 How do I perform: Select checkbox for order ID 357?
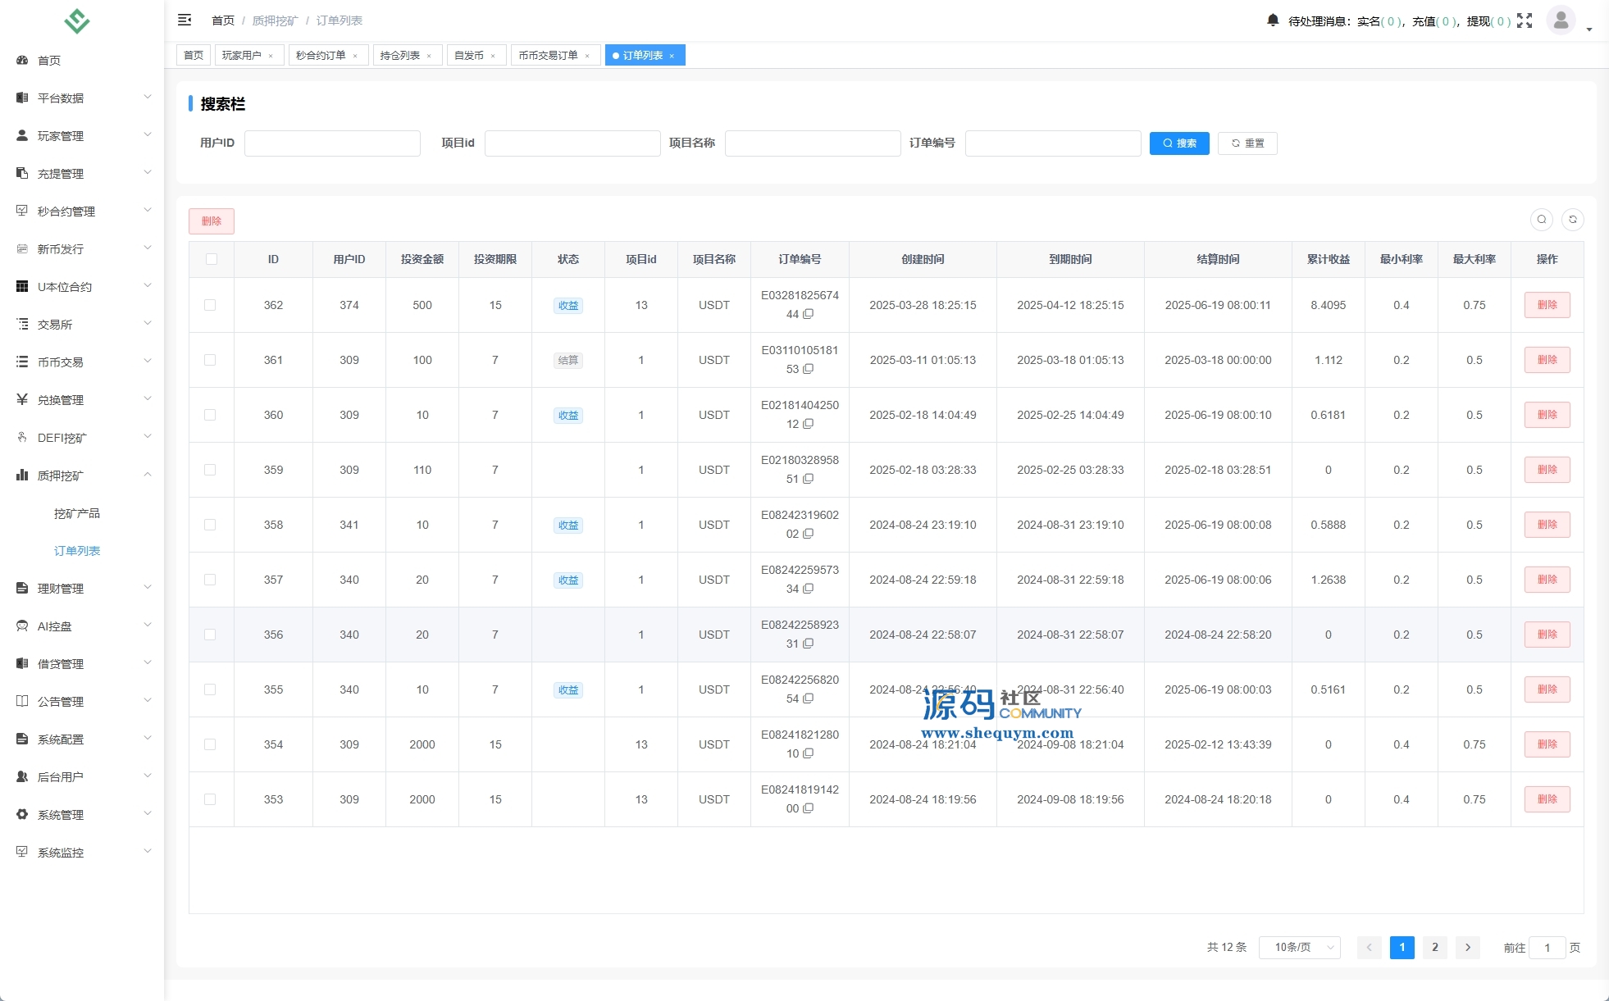coord(210,580)
